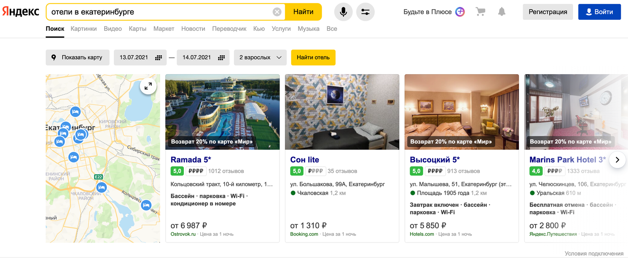Click the Показать карту button
Screen dimensions: 628x259
[77, 57]
